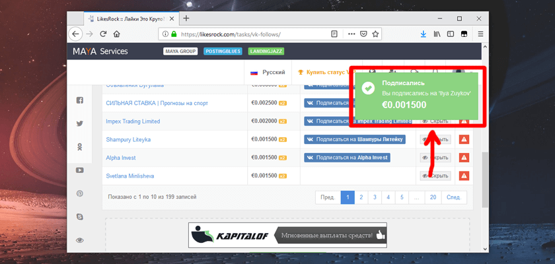555x264 pixels.
Task: Click the green Подписались notification
Action: pos(417,96)
